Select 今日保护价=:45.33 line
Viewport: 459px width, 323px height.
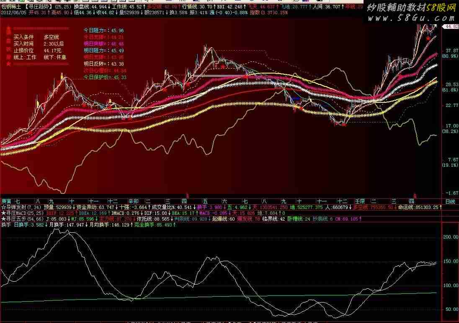tap(105, 77)
